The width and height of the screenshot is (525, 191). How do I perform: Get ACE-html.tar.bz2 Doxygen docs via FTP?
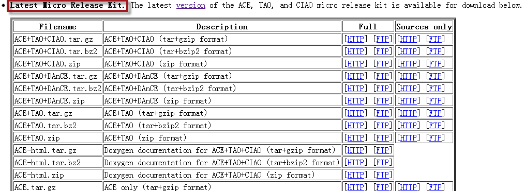pos(382,162)
